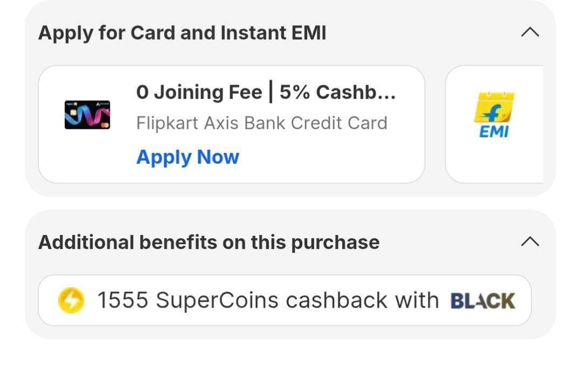Tap the Mastercard logo on the card image
This screenshot has width=582, height=374.
click(x=105, y=125)
